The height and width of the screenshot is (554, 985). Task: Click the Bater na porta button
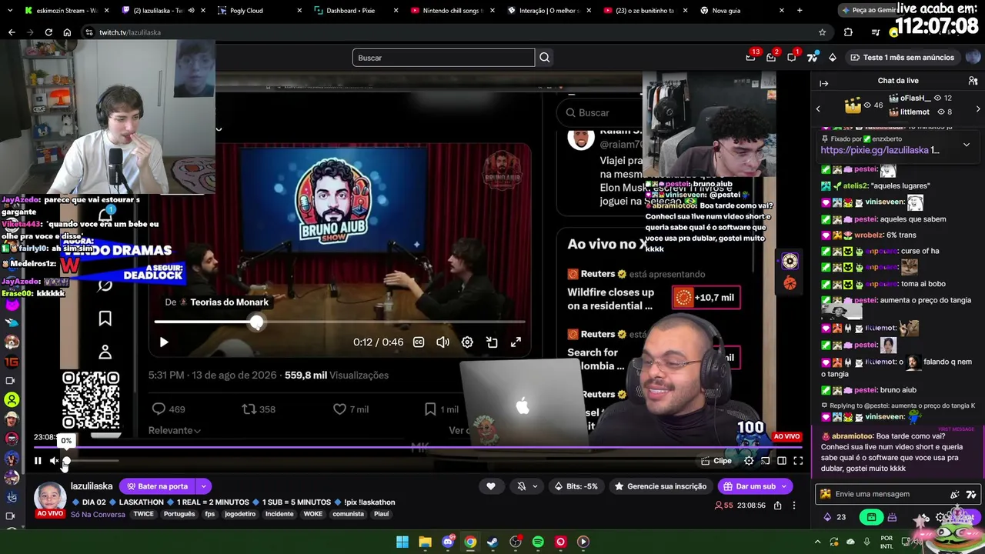[x=157, y=486]
